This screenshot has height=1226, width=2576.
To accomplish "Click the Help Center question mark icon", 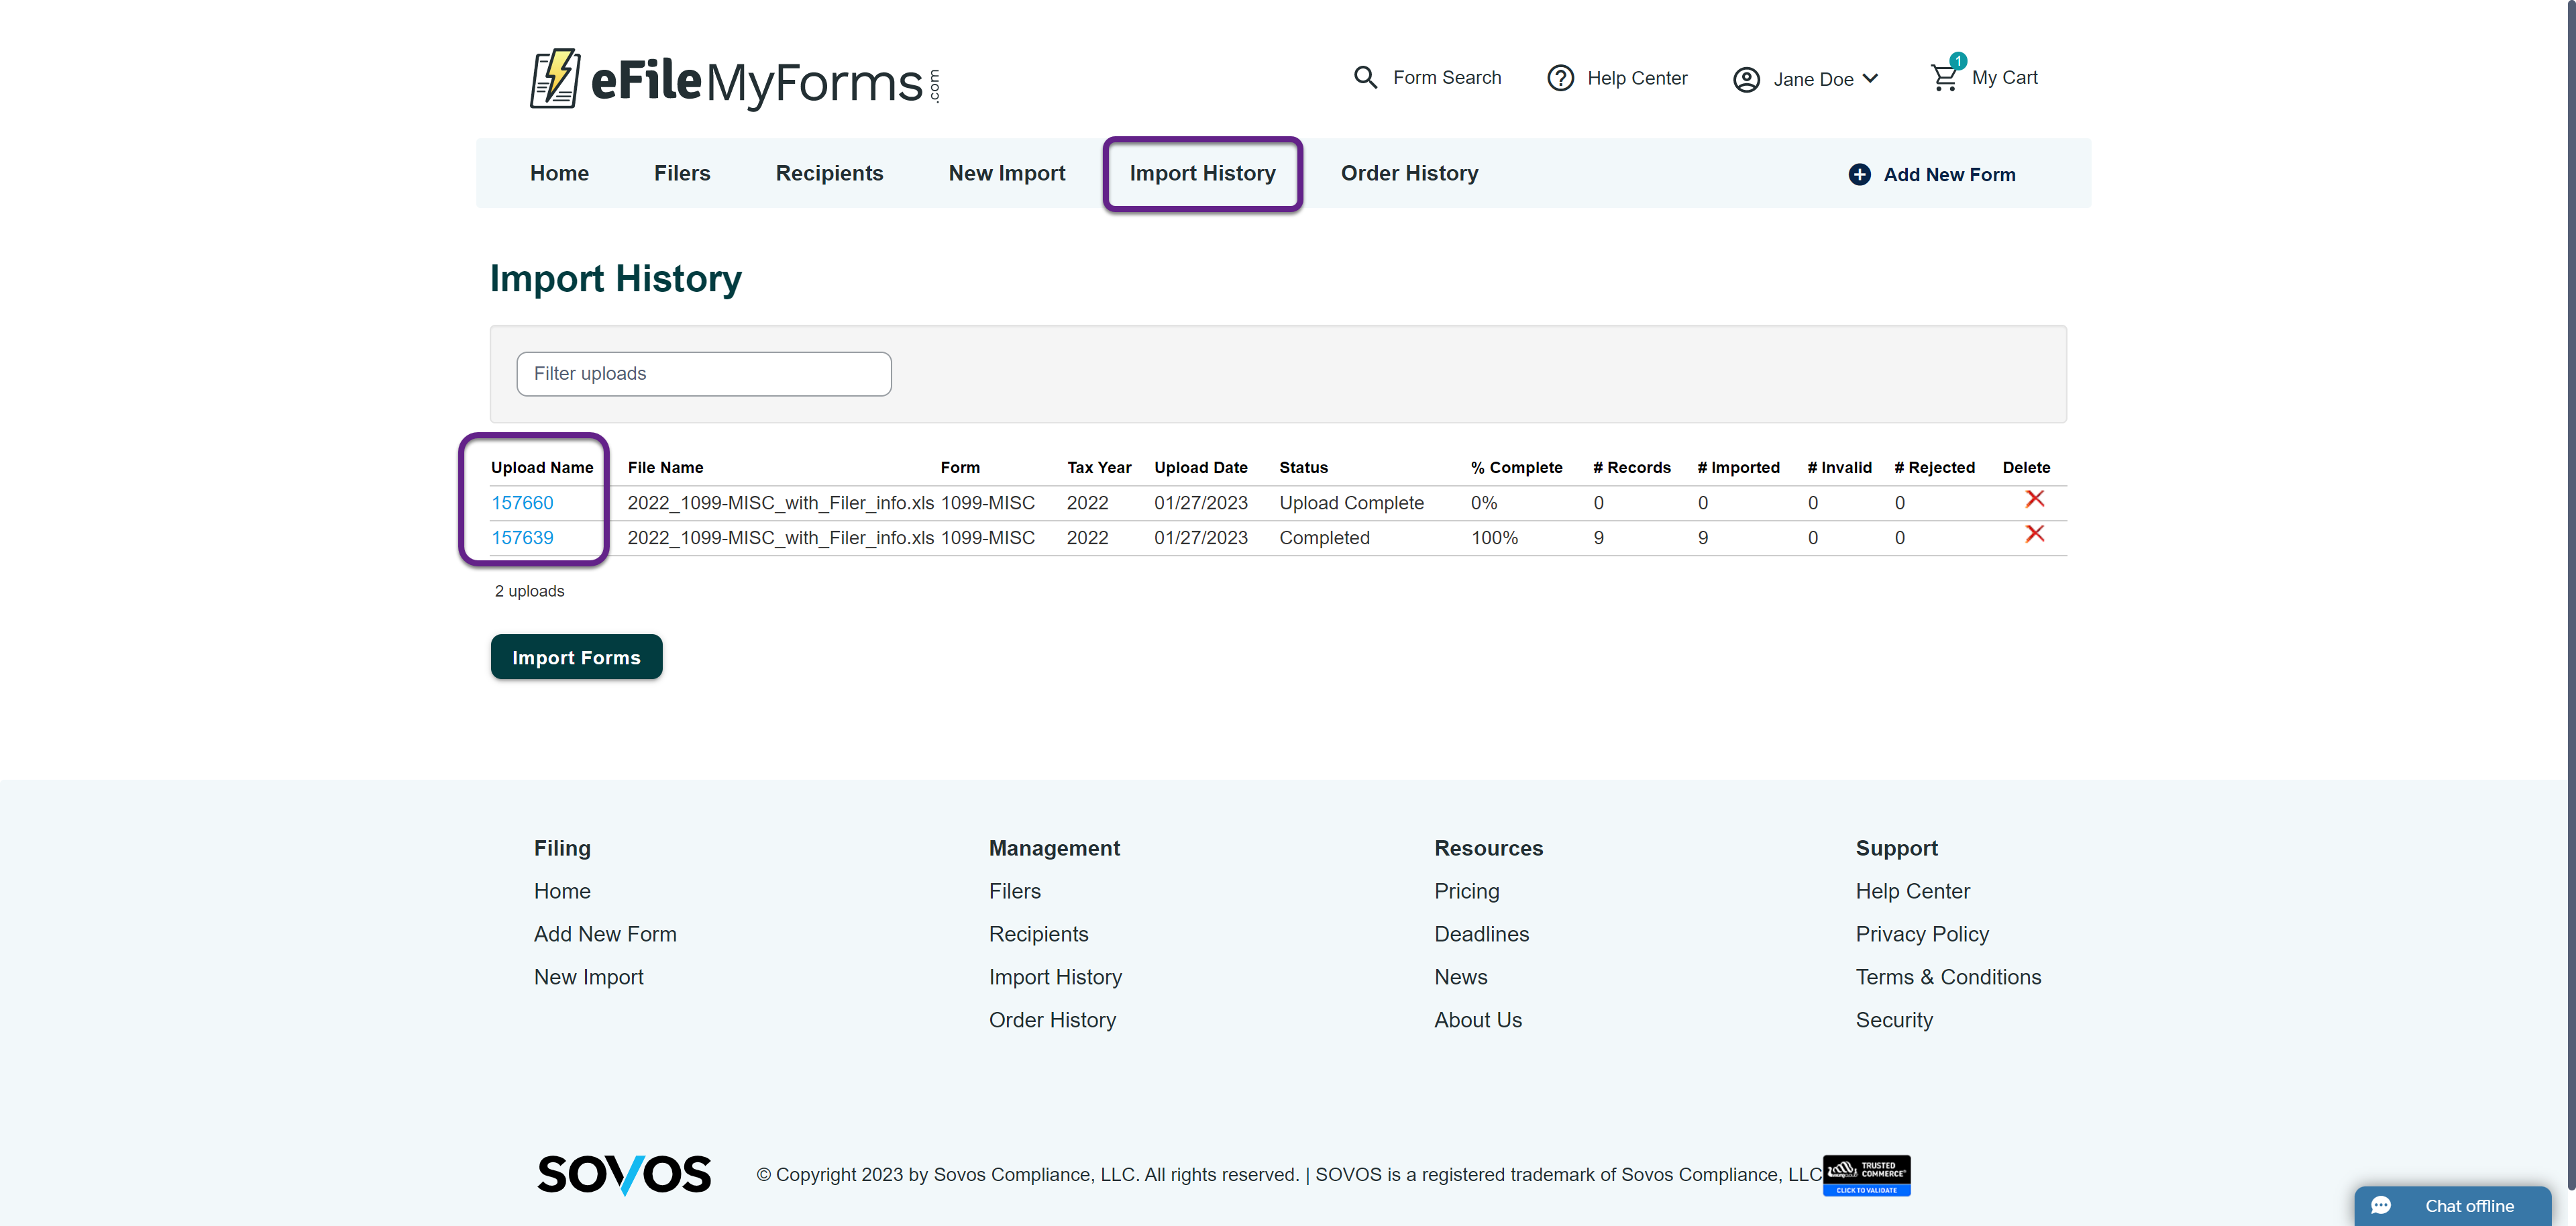I will pyautogui.click(x=1560, y=78).
